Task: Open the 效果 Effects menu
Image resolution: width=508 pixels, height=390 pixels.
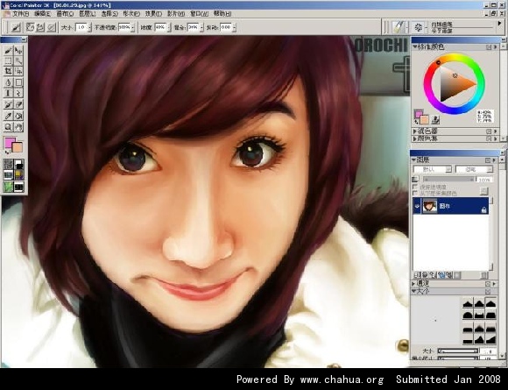Action: point(153,14)
